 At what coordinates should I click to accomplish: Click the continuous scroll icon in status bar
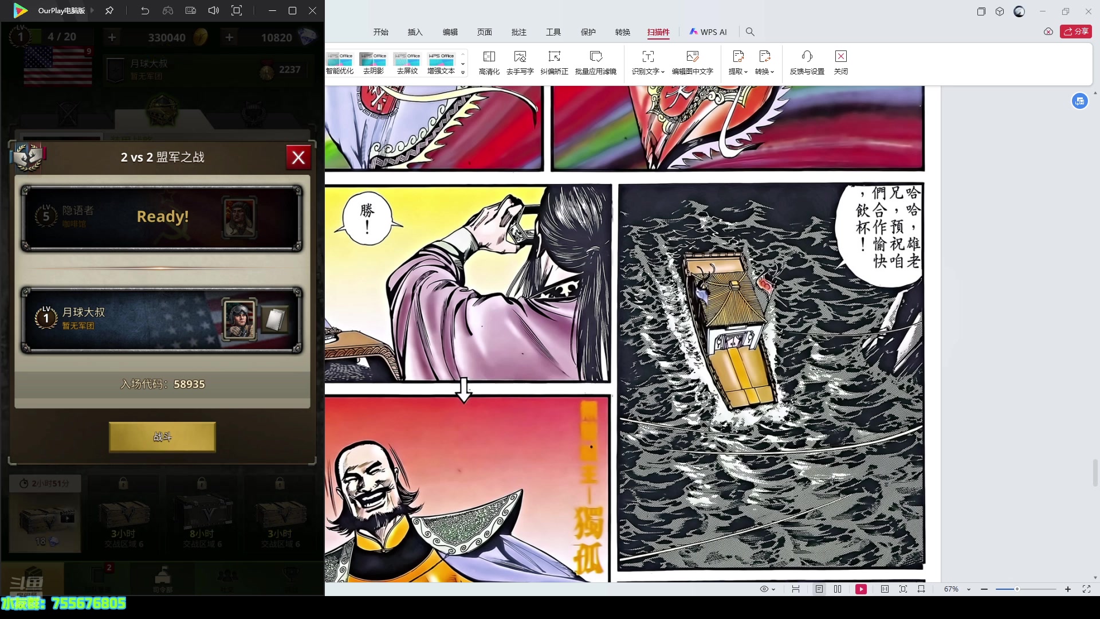[796, 589]
